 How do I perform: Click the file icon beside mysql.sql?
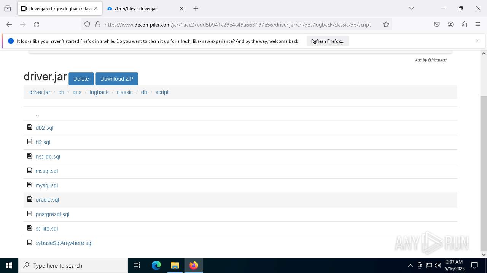[x=30, y=185]
